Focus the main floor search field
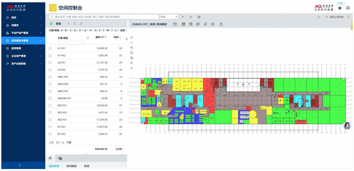Viewport: 354px width, 171px height. pos(104,17)
